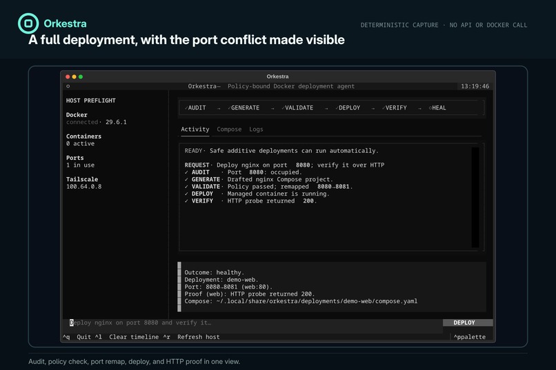Click the DEPLOY container running log line
This screenshot has height=370, width=556.
(x=257, y=194)
